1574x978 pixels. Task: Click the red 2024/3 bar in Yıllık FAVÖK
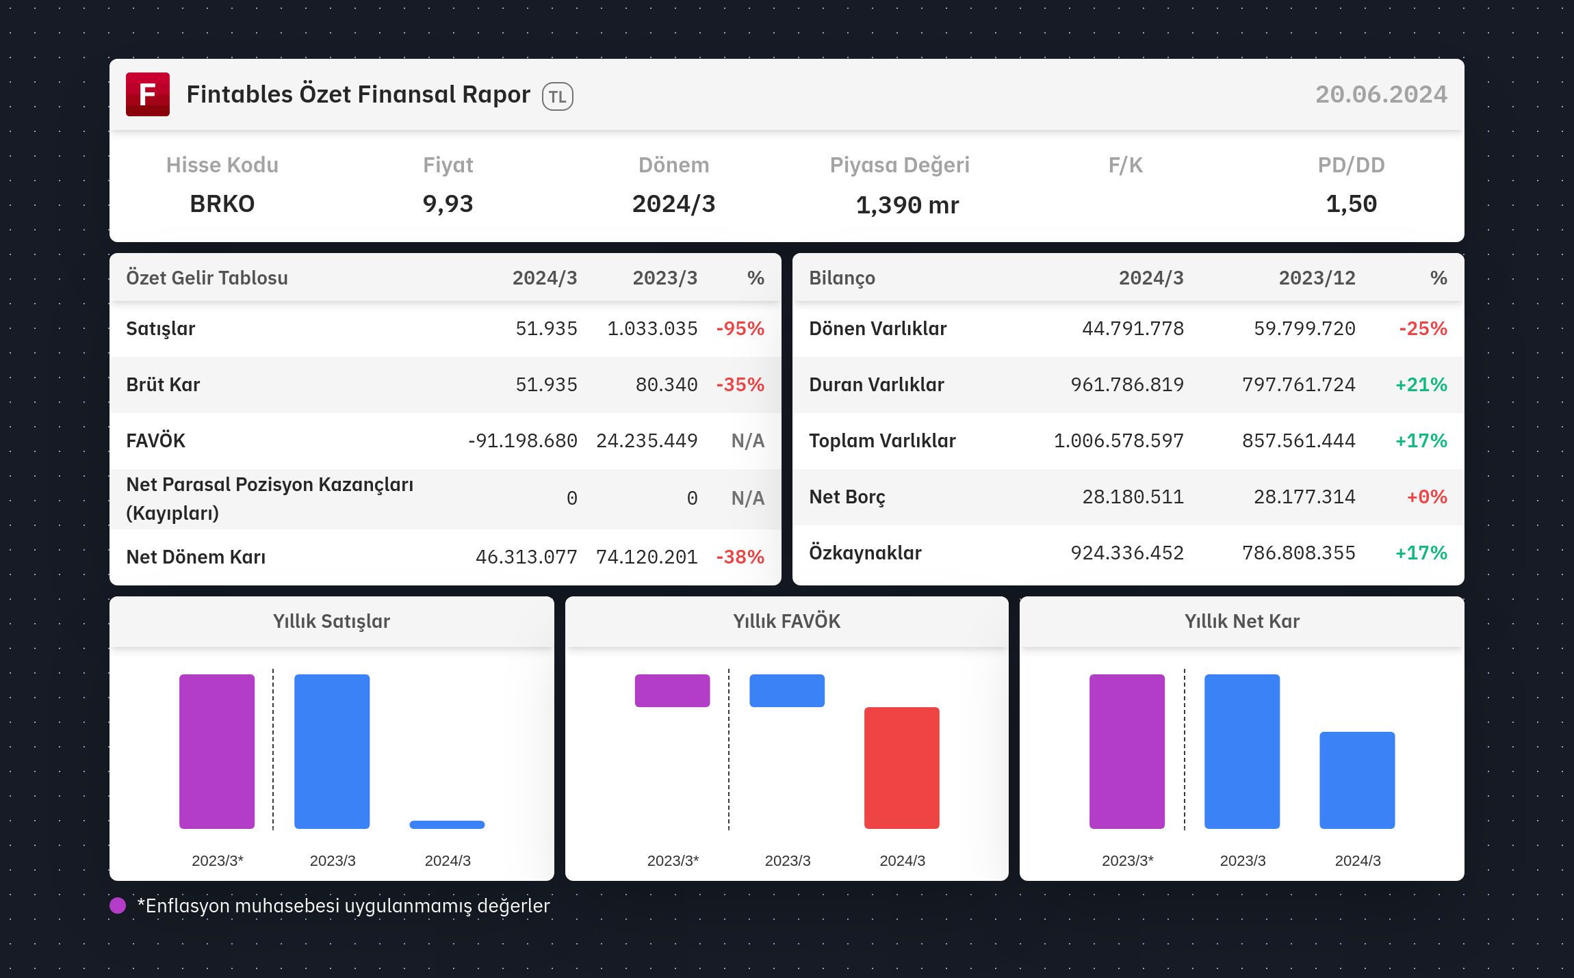point(902,768)
